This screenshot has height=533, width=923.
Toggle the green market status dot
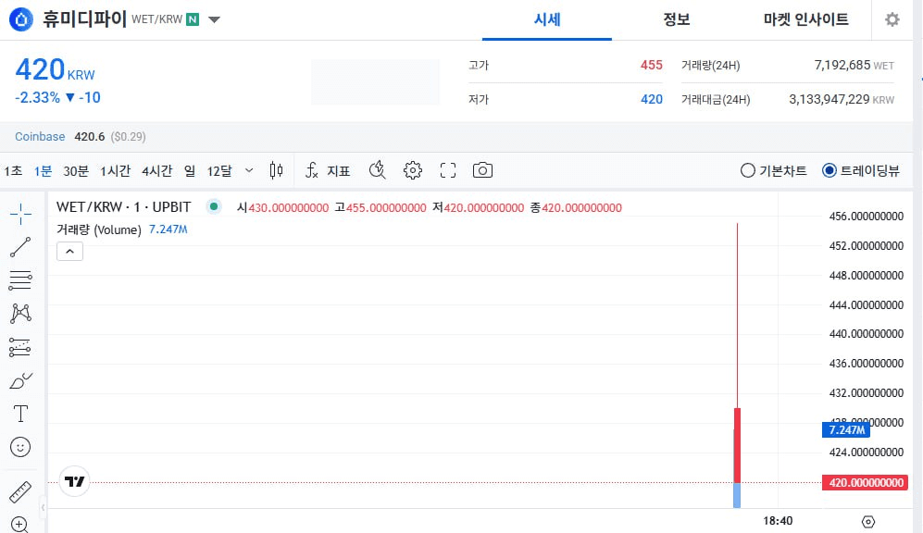(x=214, y=207)
